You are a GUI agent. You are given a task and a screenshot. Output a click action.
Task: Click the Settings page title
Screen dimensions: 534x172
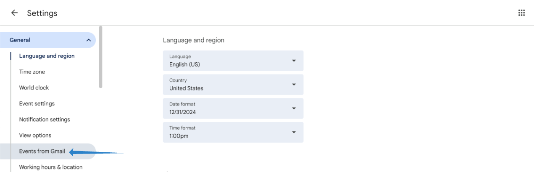tap(42, 13)
